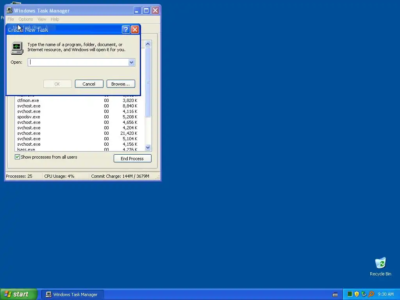Open the Help menu in Task Manager
The height and width of the screenshot is (300, 400).
(x=55, y=19)
